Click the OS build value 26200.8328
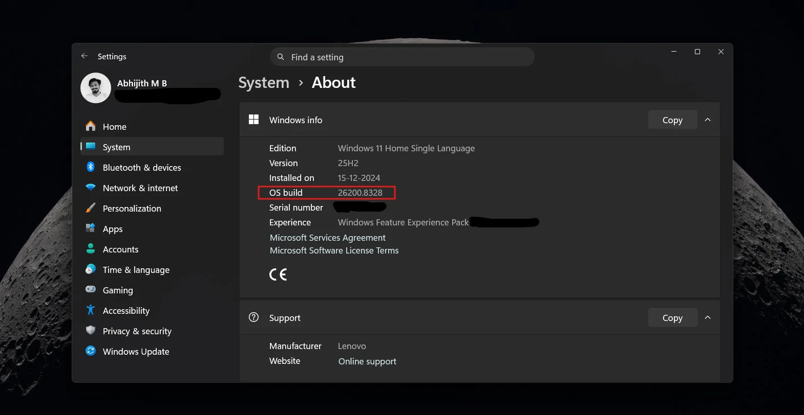Viewport: 804px width, 415px height. [x=360, y=193]
